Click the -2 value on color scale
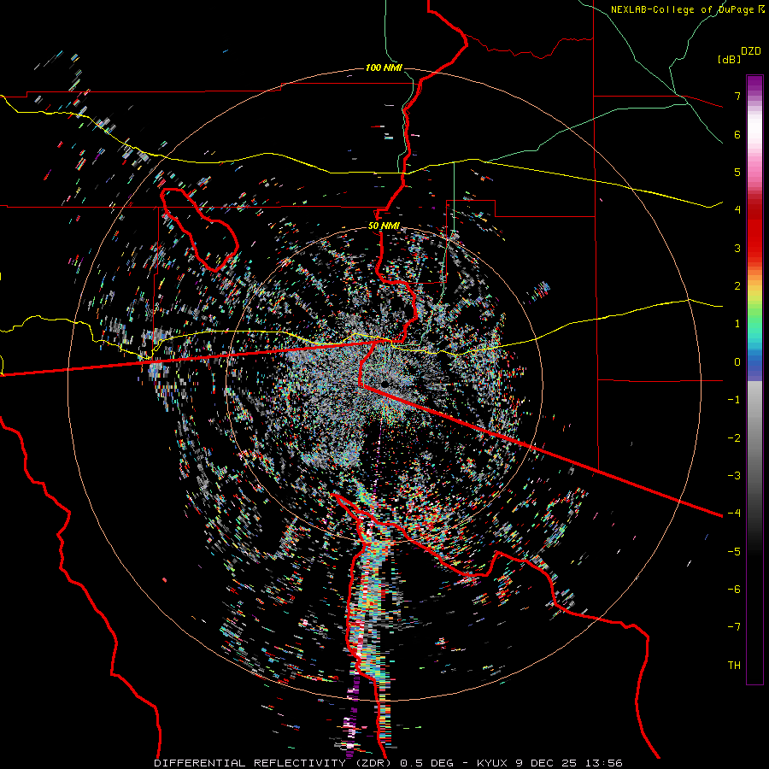The height and width of the screenshot is (769, 769). coord(734,437)
